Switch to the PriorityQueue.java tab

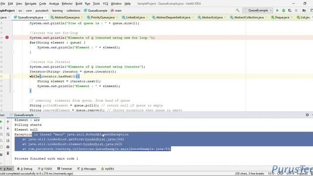coord(103,18)
